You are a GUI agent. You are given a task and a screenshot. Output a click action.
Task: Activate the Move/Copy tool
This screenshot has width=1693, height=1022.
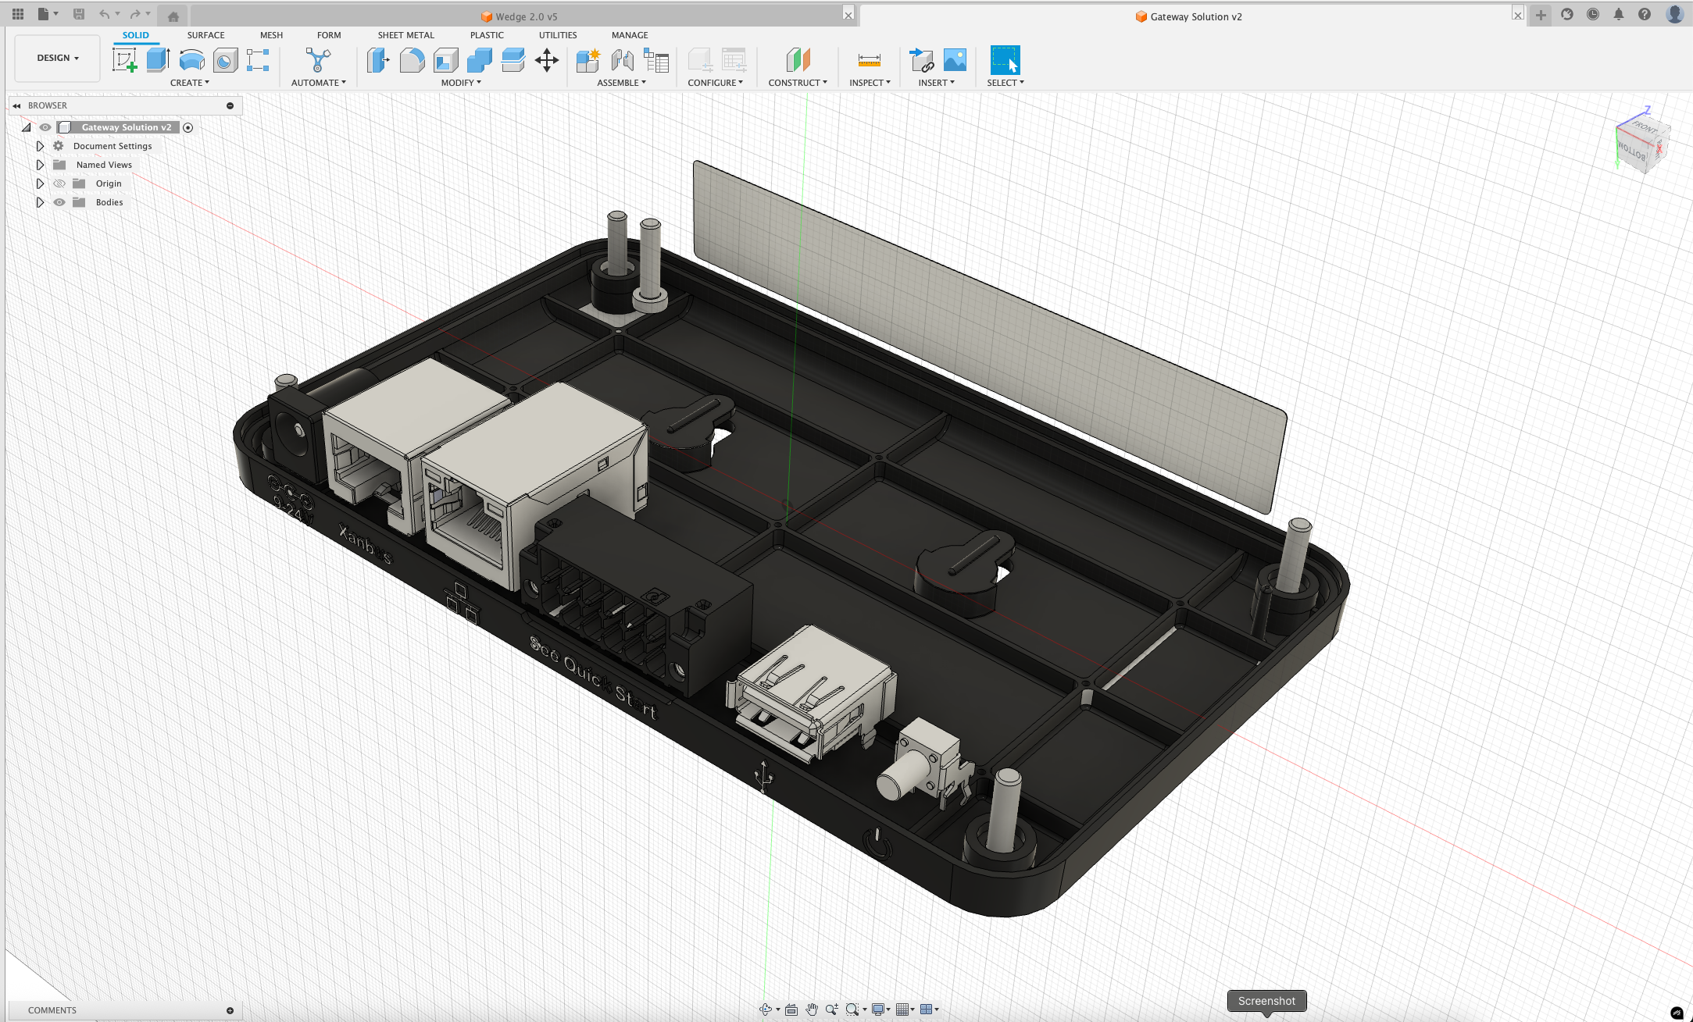[x=547, y=60]
